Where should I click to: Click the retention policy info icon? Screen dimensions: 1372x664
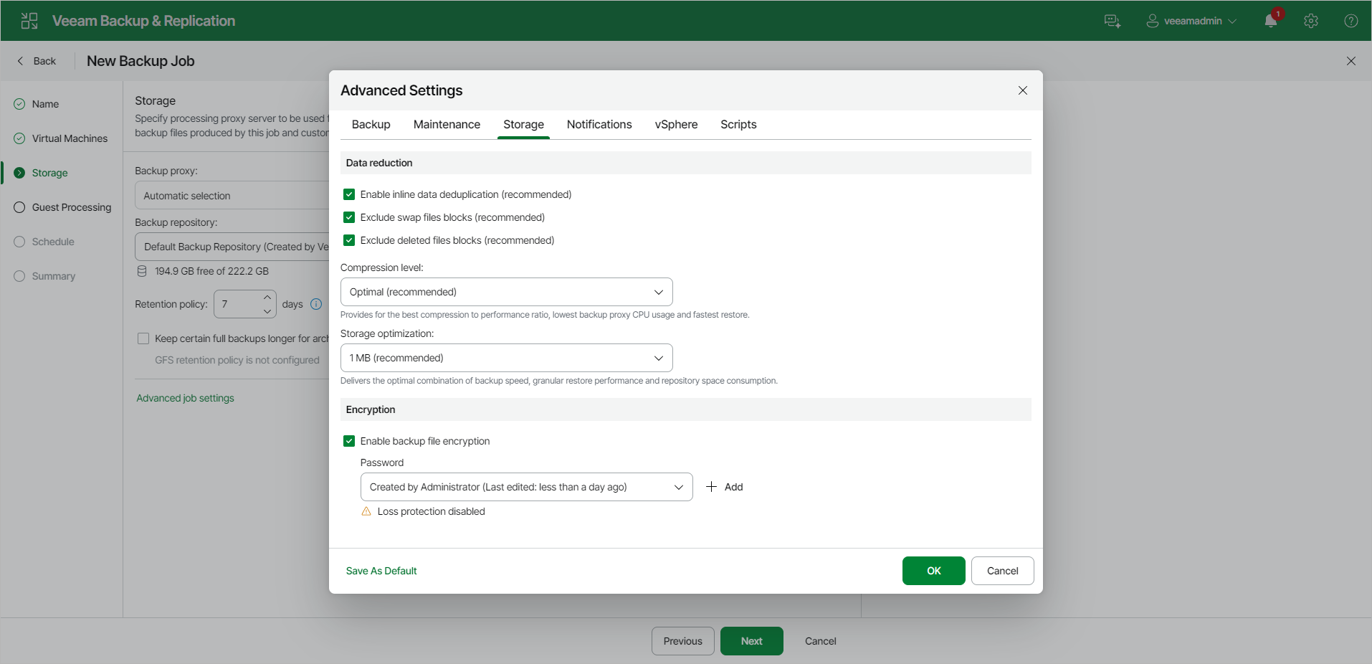click(316, 304)
